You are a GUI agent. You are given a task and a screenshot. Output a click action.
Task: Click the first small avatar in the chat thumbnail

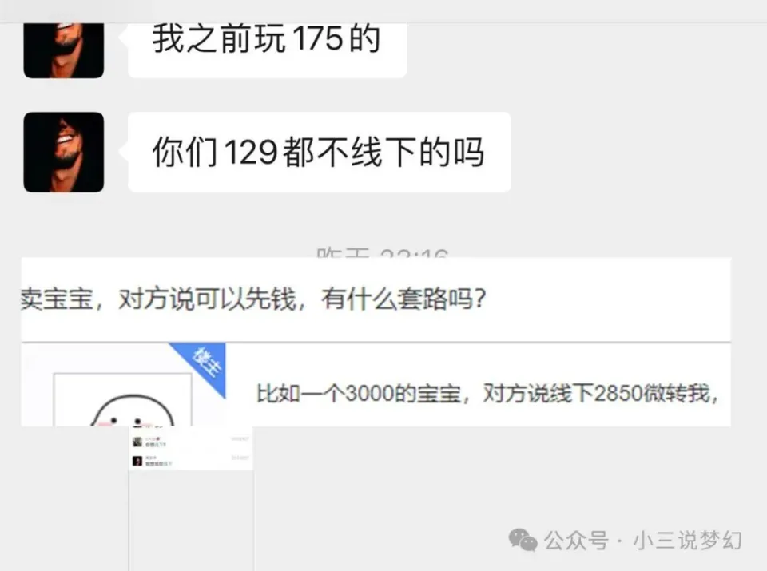(x=137, y=442)
